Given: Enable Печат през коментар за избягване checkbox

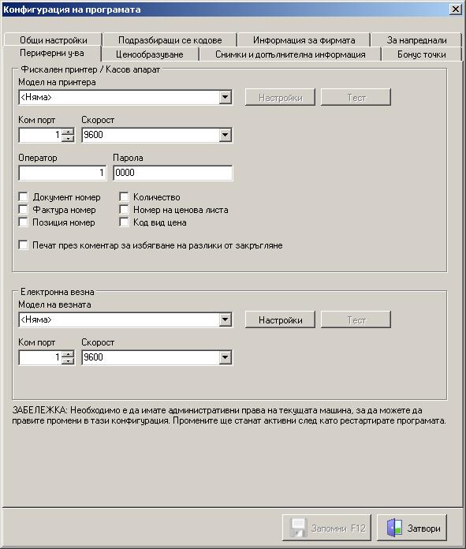Looking at the screenshot, I should pyautogui.click(x=23, y=245).
